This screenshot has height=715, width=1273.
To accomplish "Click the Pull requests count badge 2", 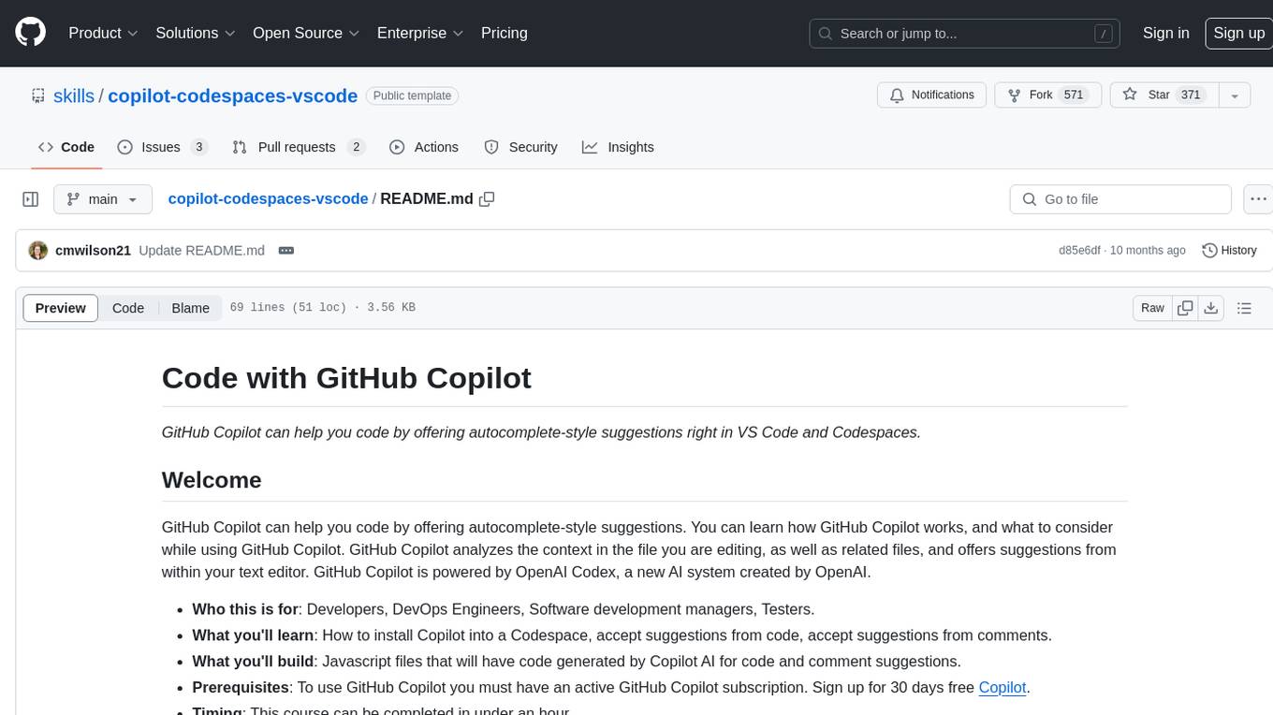I will click(x=356, y=147).
